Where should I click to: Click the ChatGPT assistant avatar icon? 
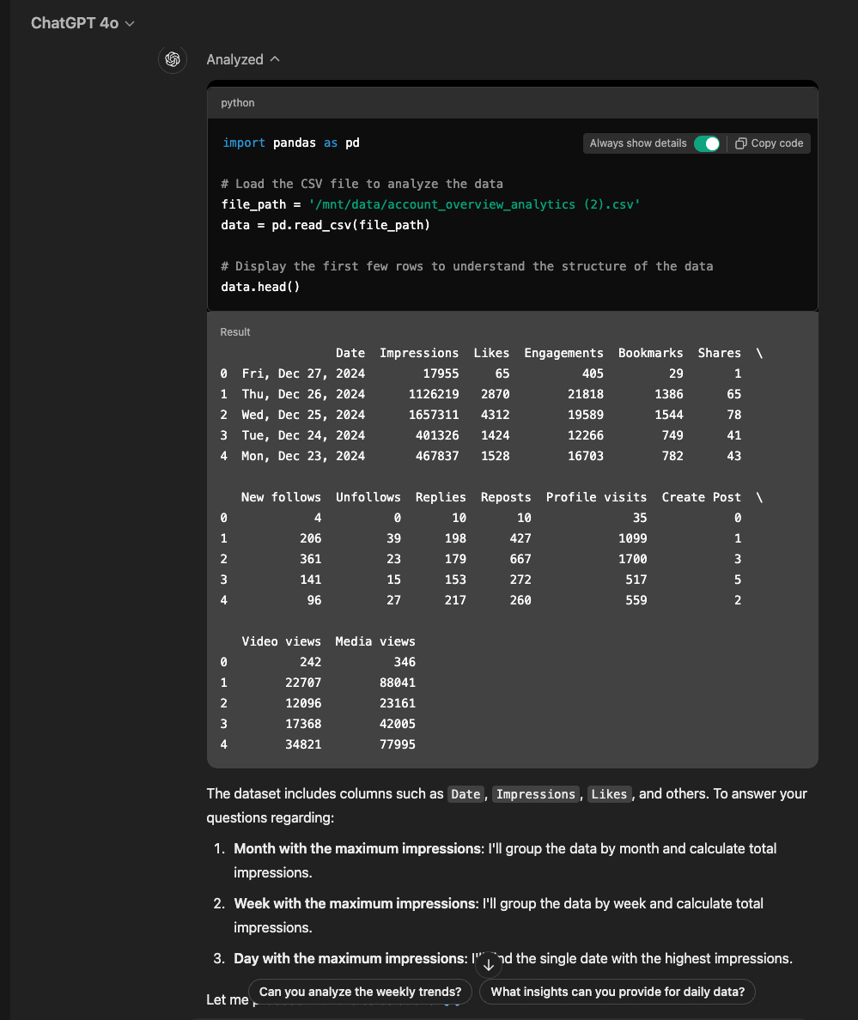coord(173,60)
